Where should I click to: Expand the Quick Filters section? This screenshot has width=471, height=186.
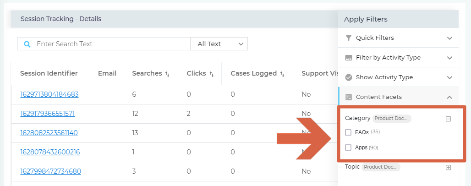(449, 38)
